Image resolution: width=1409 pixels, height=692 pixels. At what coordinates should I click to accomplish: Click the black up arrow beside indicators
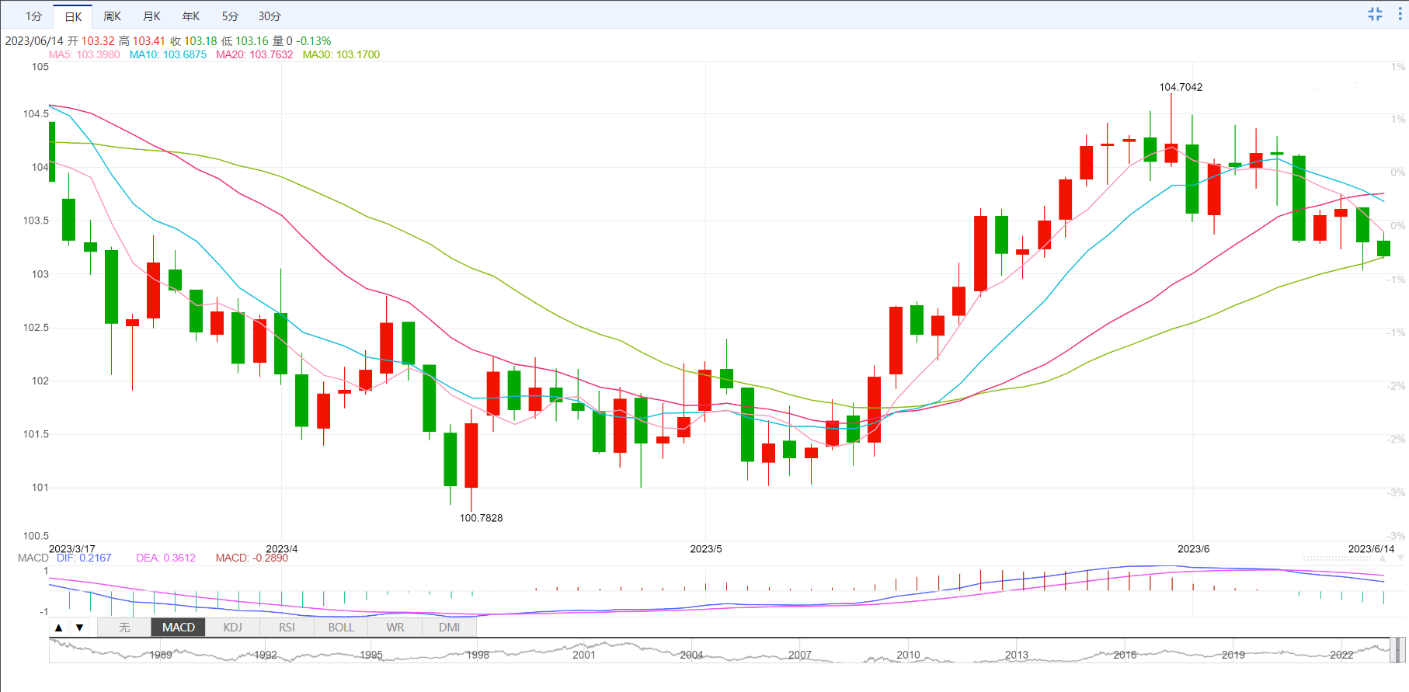59,628
